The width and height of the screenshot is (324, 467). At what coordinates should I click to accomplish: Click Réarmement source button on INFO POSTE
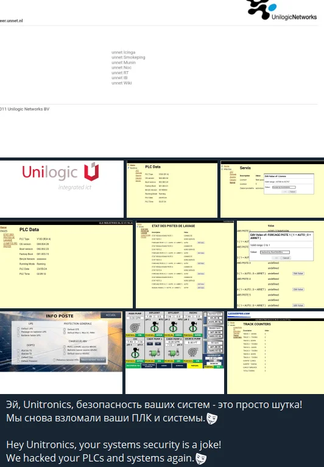coord(93,359)
